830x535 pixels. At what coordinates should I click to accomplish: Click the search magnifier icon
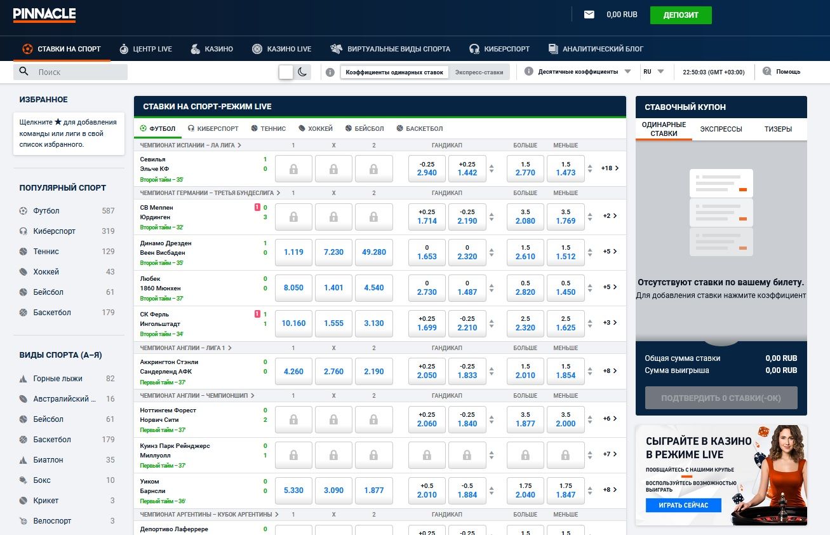click(24, 72)
